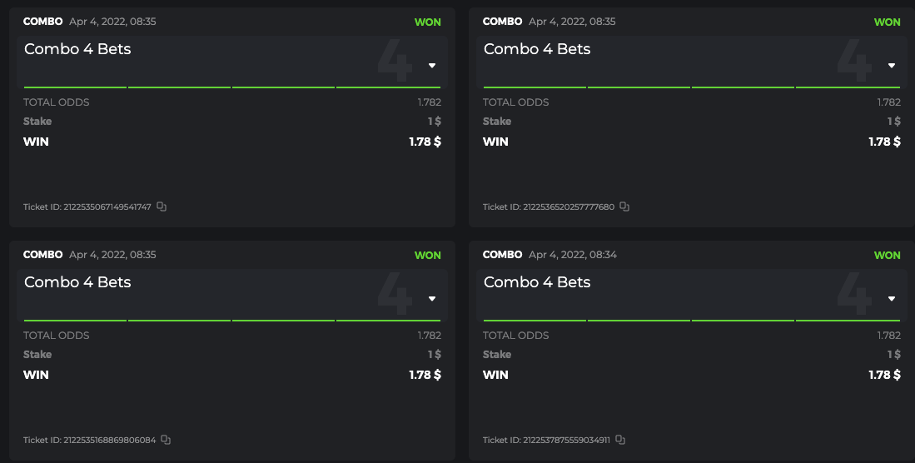The image size is (915, 463).
Task: Click the last green bet segment in bottom-right card
Action: point(848,319)
